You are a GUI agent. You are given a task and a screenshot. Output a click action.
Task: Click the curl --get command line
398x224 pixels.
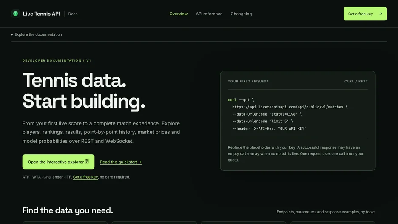[241, 100]
